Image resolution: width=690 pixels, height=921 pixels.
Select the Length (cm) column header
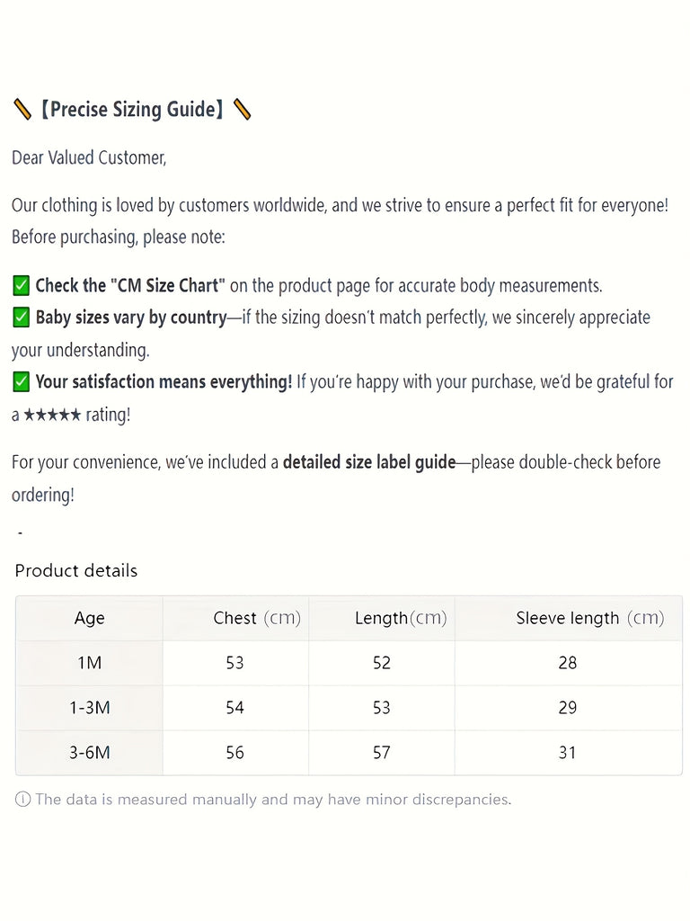point(401,618)
